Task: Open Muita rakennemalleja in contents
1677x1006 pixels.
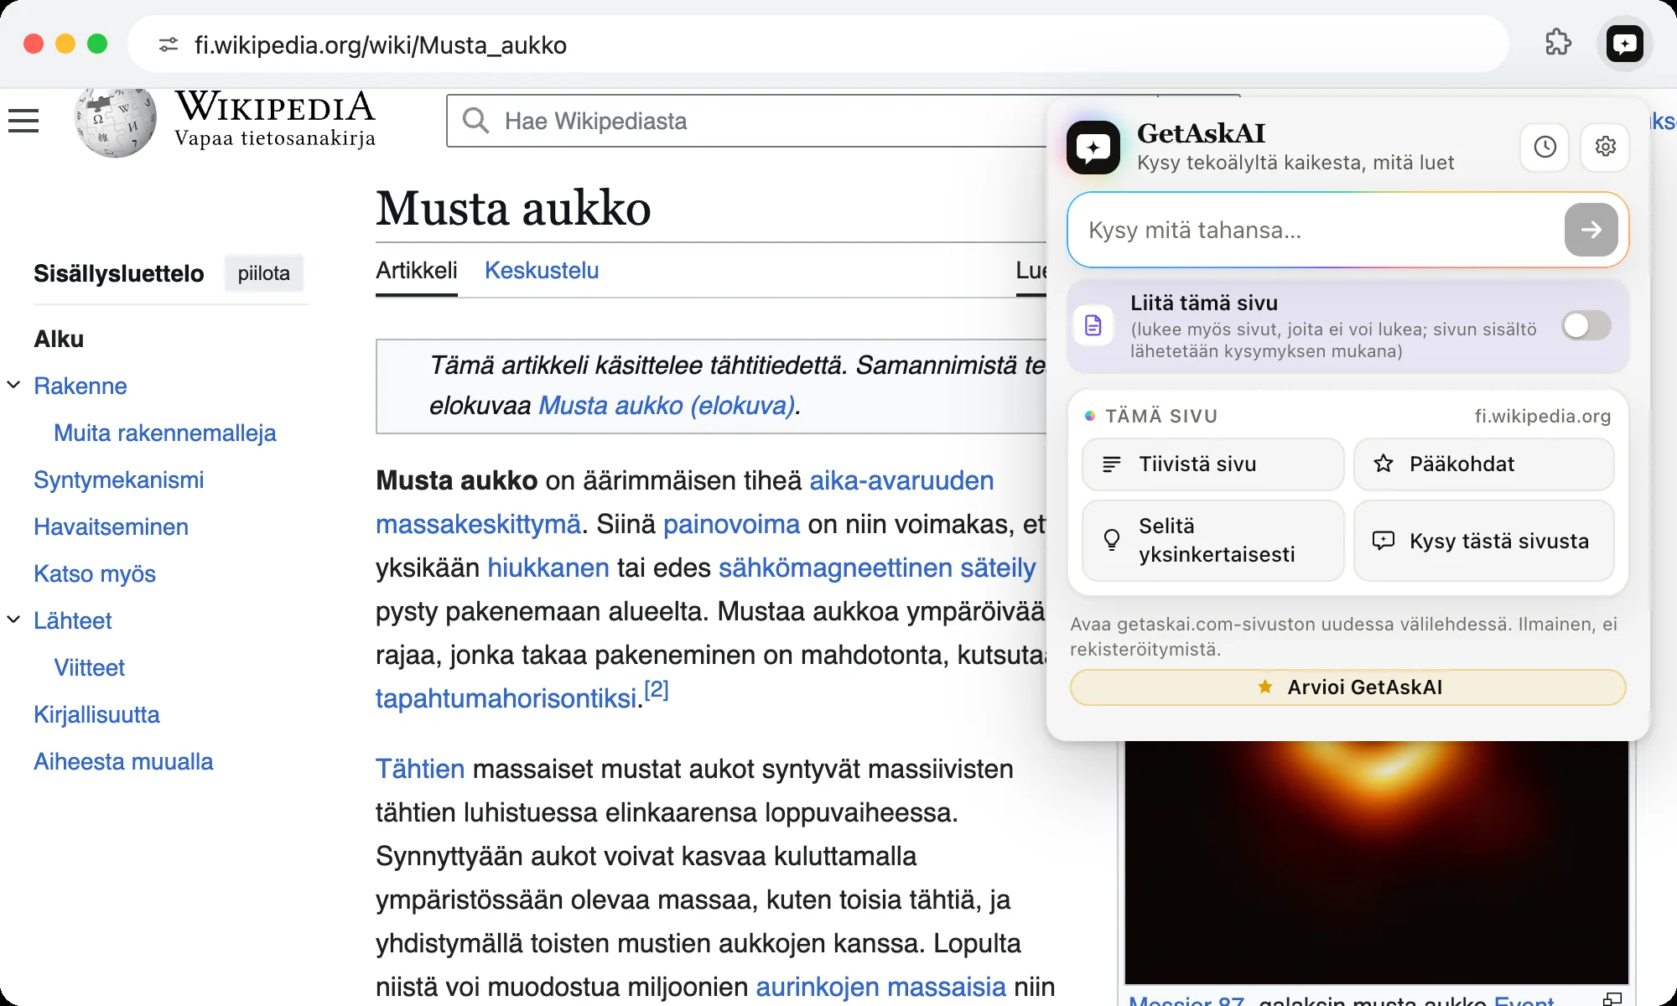Action: 165,433
